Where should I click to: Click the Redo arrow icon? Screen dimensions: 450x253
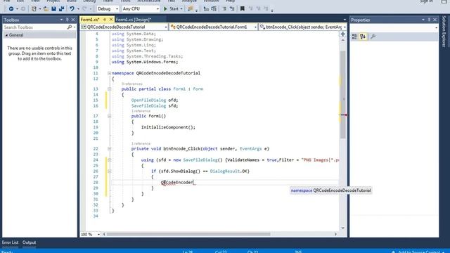(84, 9)
